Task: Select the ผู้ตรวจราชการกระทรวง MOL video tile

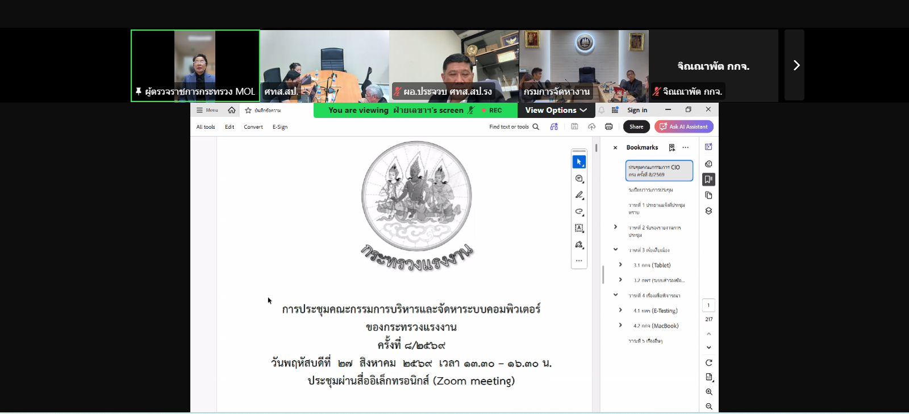Action: 195,66
